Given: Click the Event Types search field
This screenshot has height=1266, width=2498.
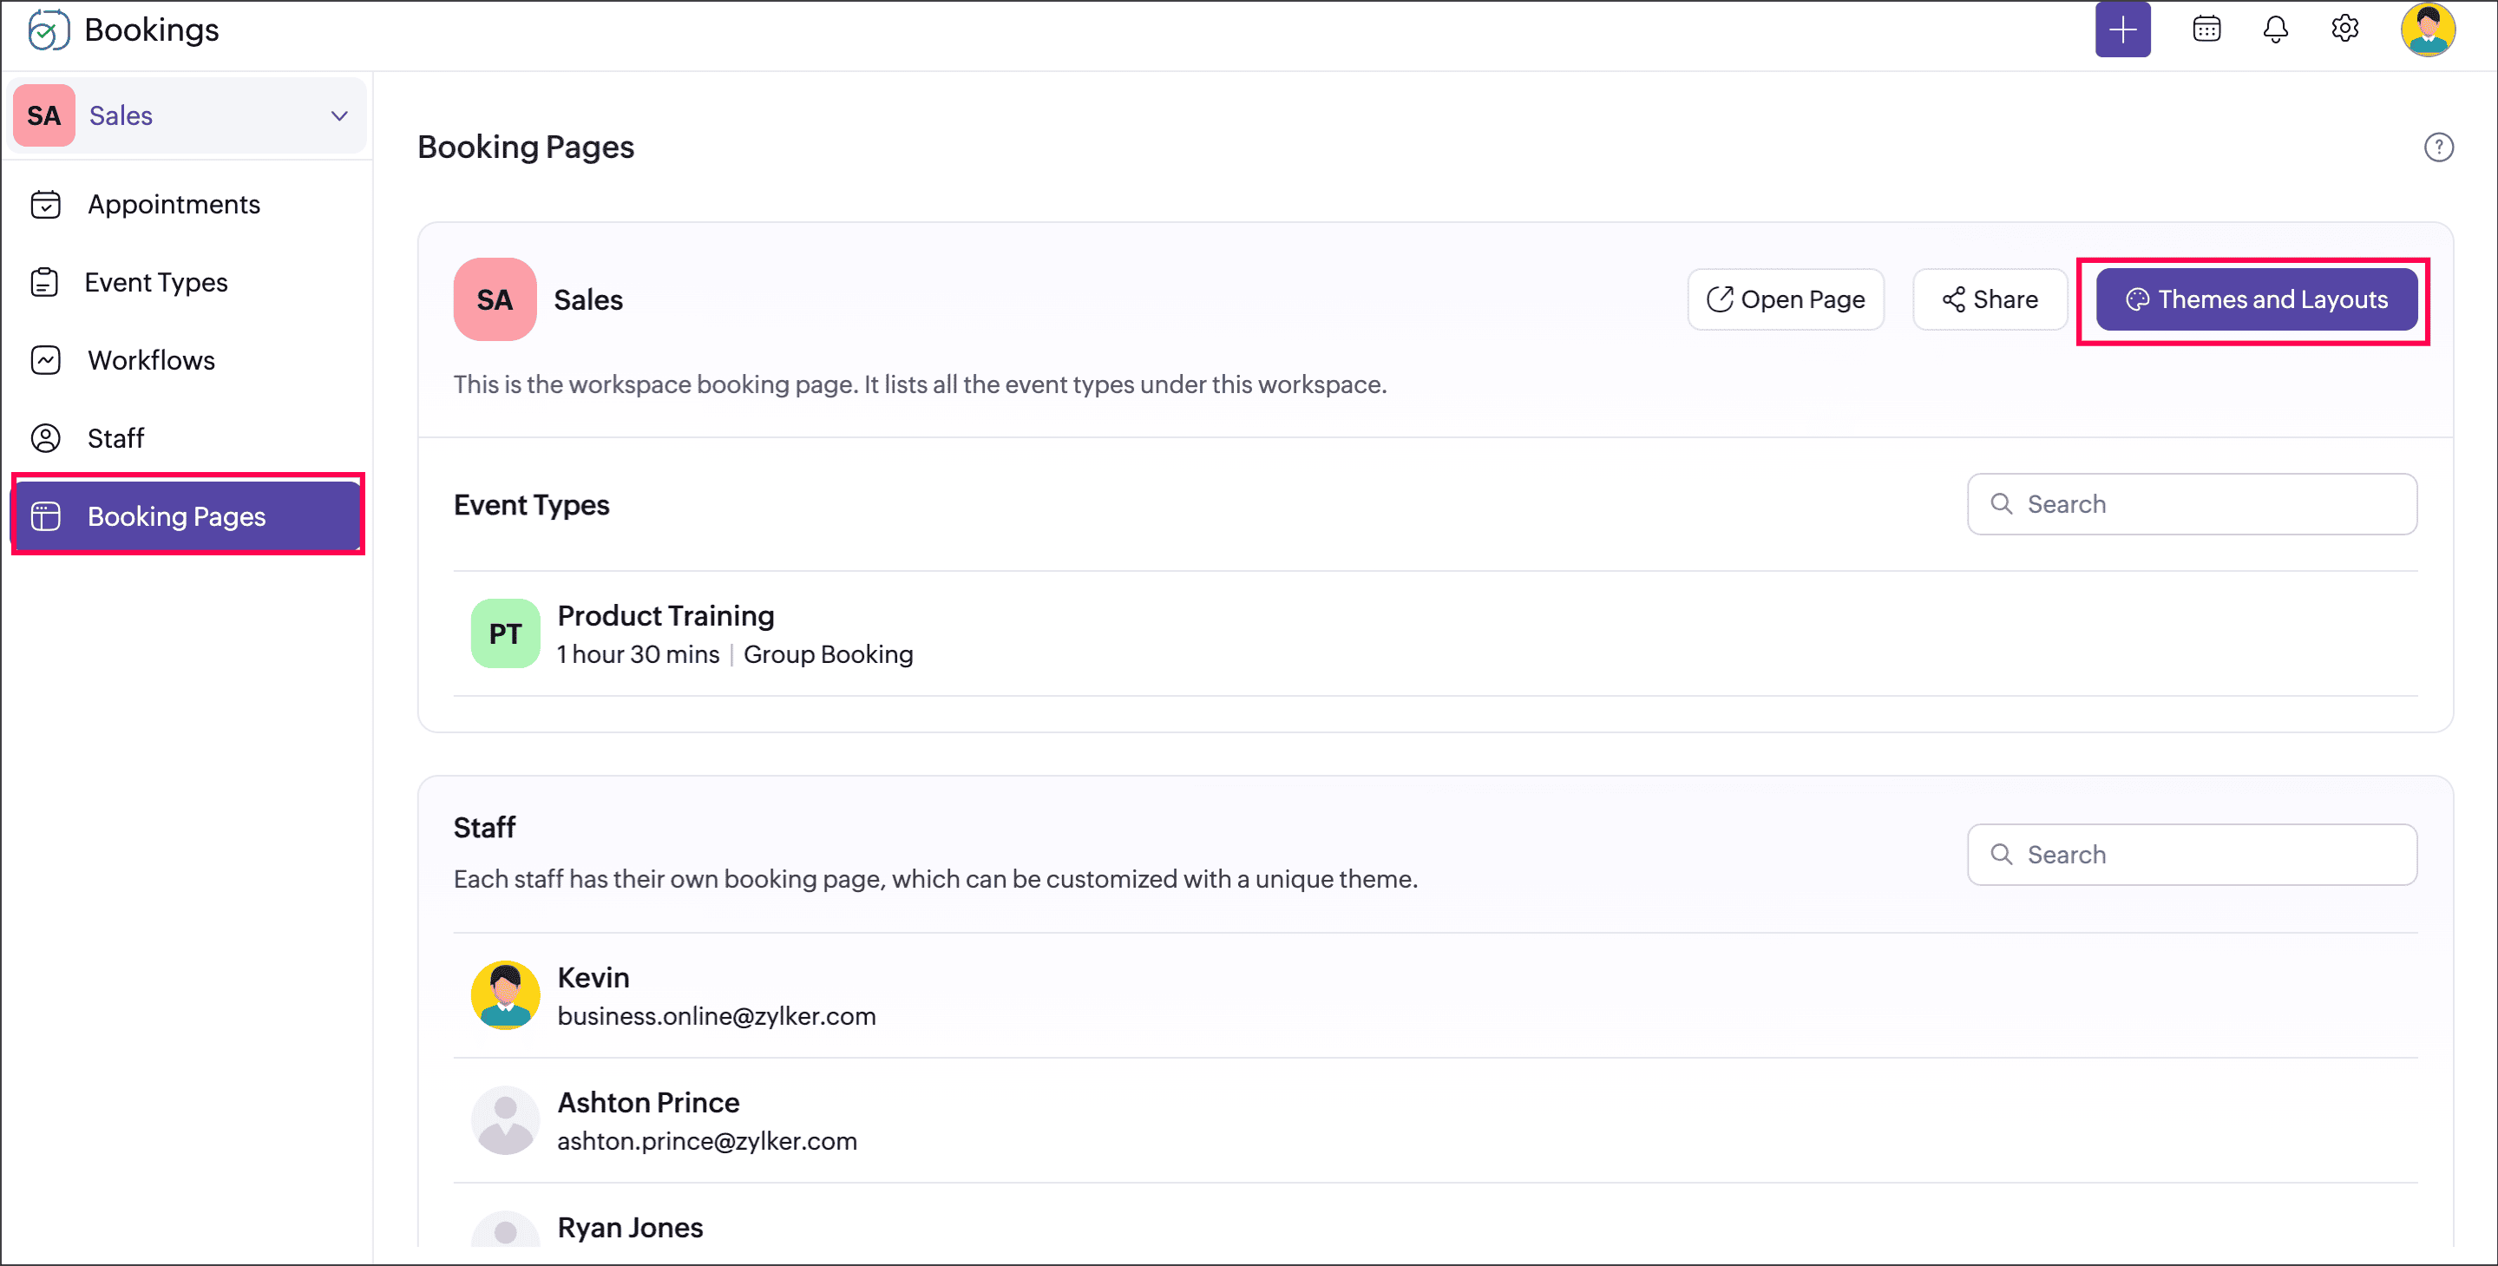Looking at the screenshot, I should (2192, 504).
